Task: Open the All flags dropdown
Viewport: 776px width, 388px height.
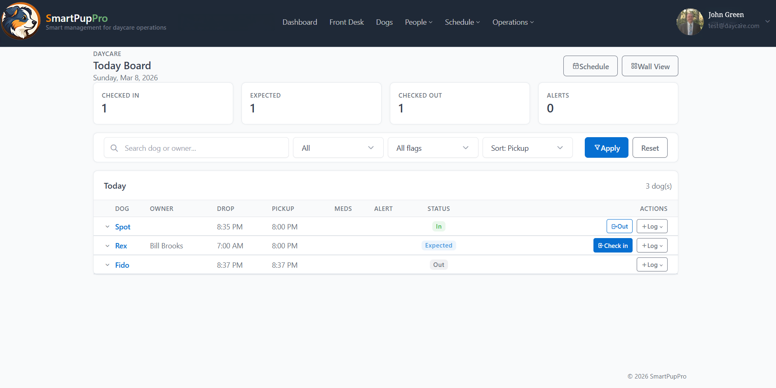Action: [x=433, y=147]
